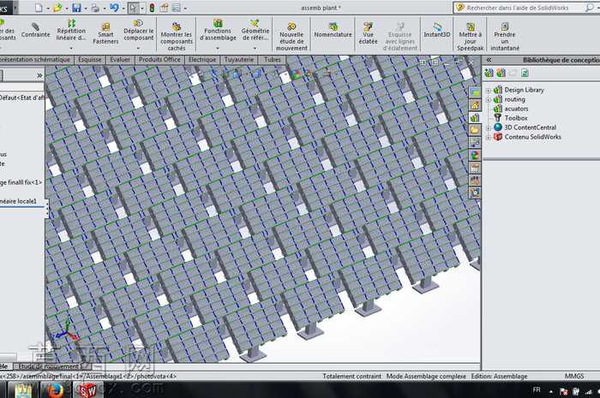Switch to the Tuyauterie tab

pos(239,60)
